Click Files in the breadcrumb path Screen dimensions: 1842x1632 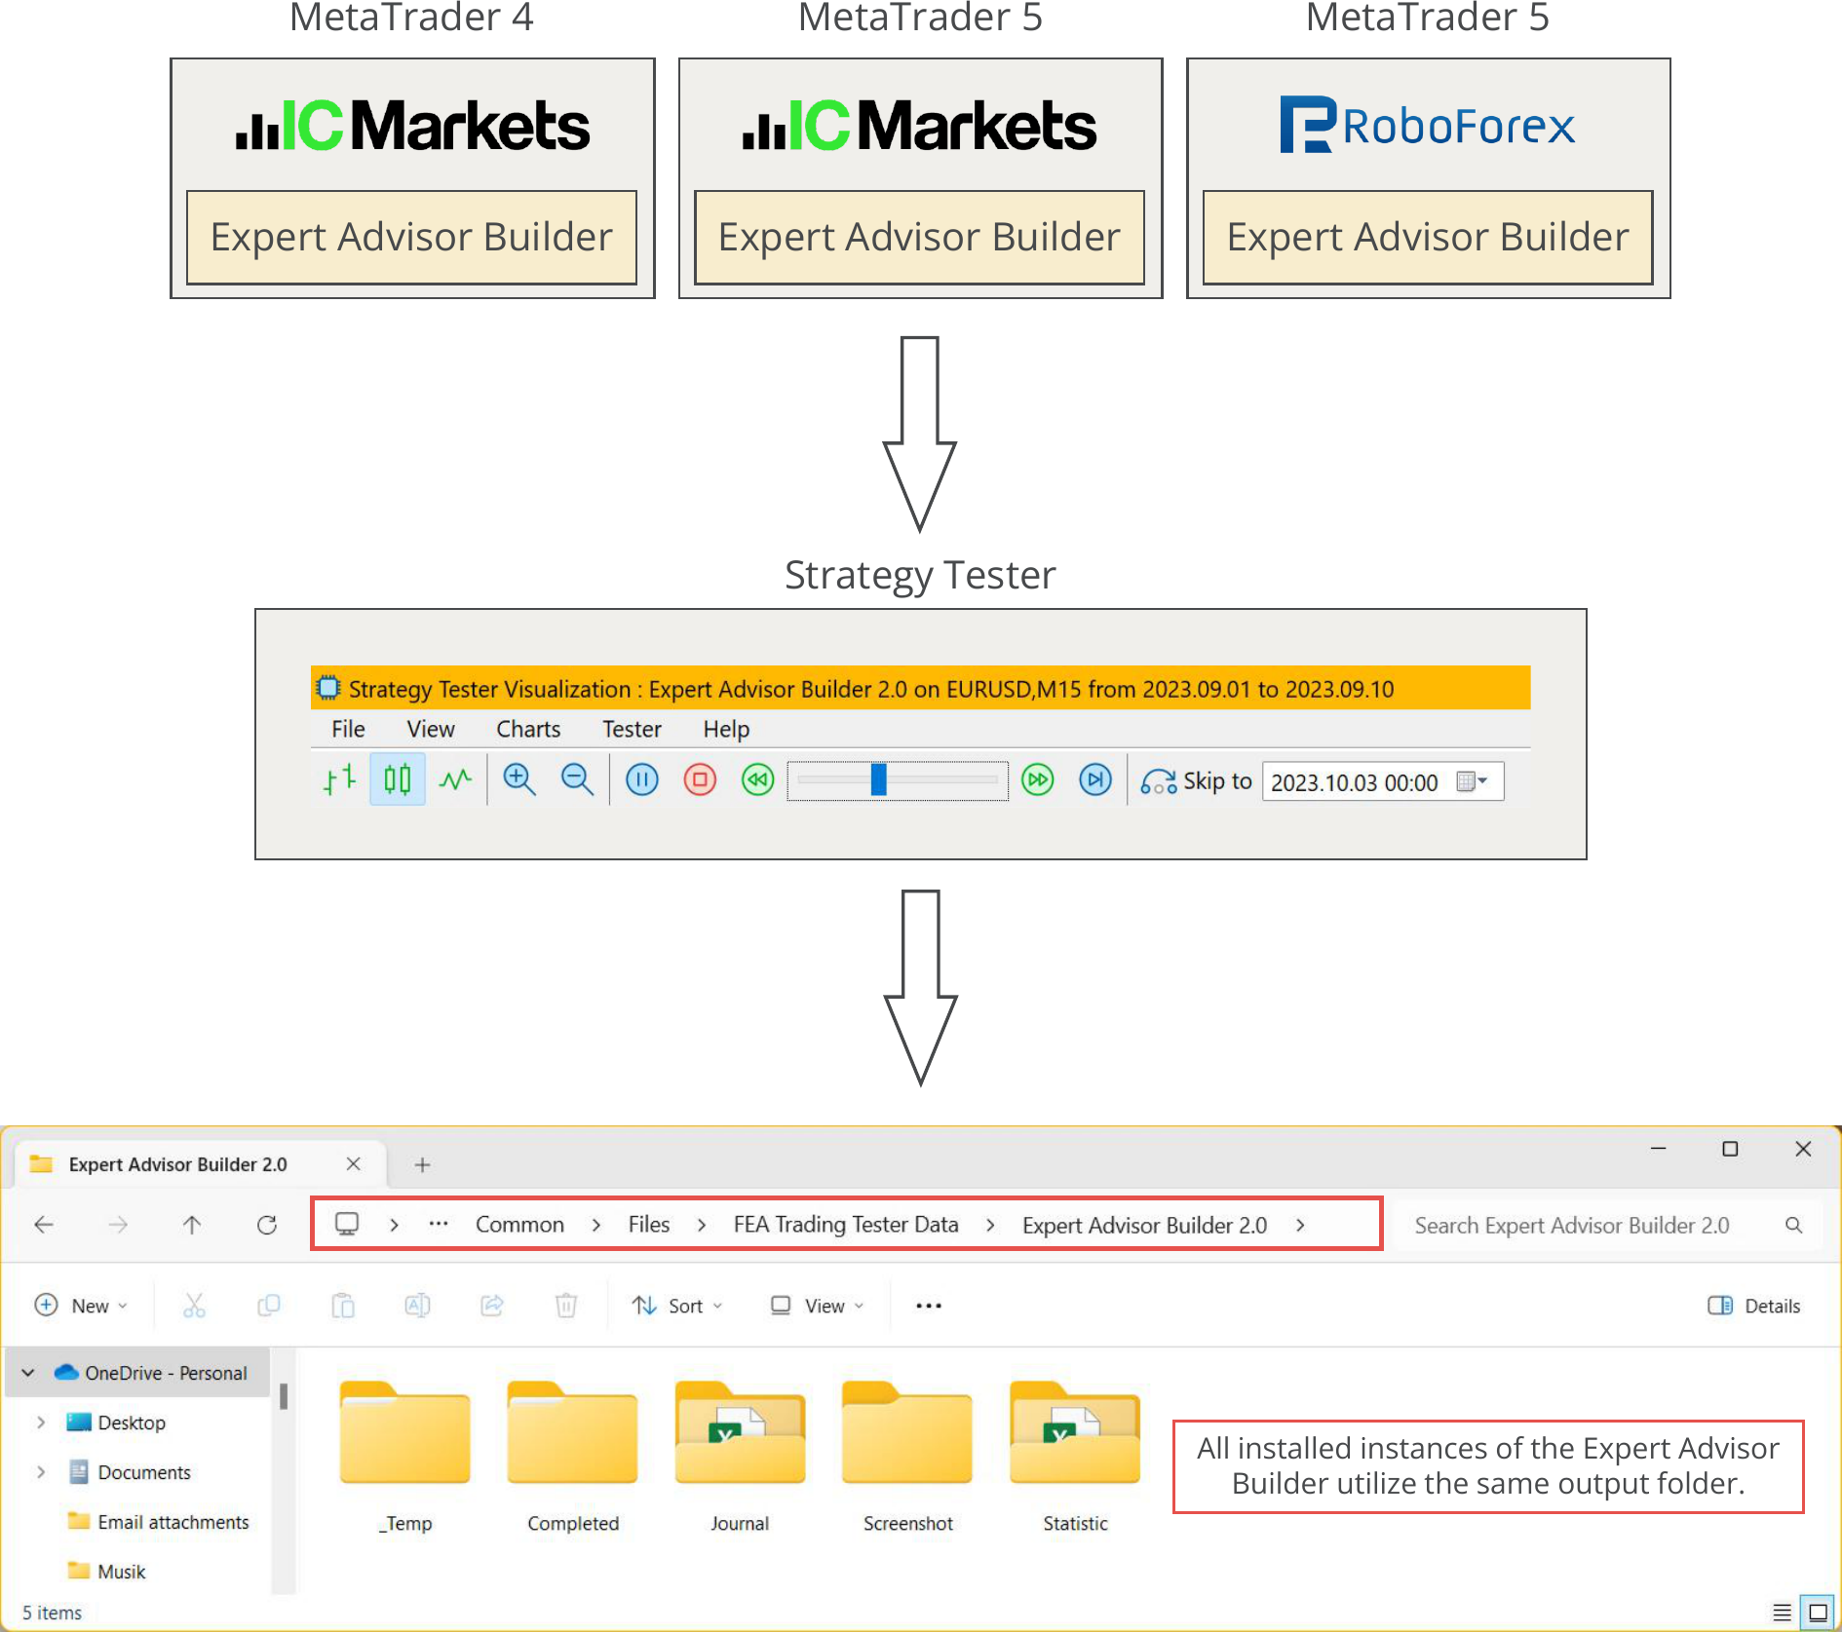[x=649, y=1225]
